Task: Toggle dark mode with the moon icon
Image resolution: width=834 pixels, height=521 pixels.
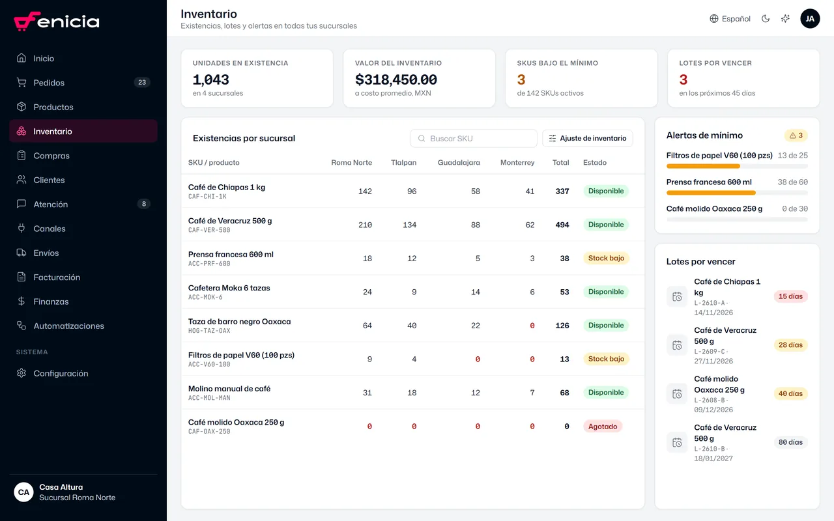Action: tap(766, 19)
